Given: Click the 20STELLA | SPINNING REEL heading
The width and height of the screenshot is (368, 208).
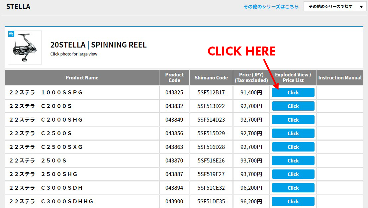Looking at the screenshot, I should click(98, 45).
